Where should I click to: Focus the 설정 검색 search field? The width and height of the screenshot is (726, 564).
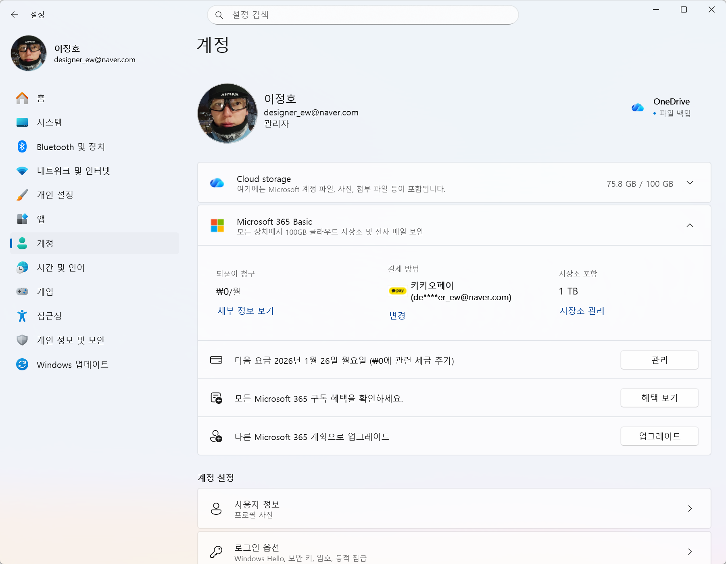363,15
